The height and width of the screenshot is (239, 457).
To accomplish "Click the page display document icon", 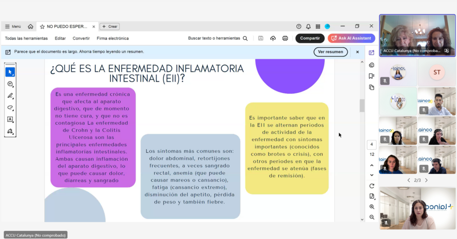I will 372,197.
